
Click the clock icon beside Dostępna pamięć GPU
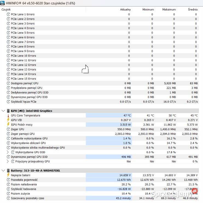(8, 83)
